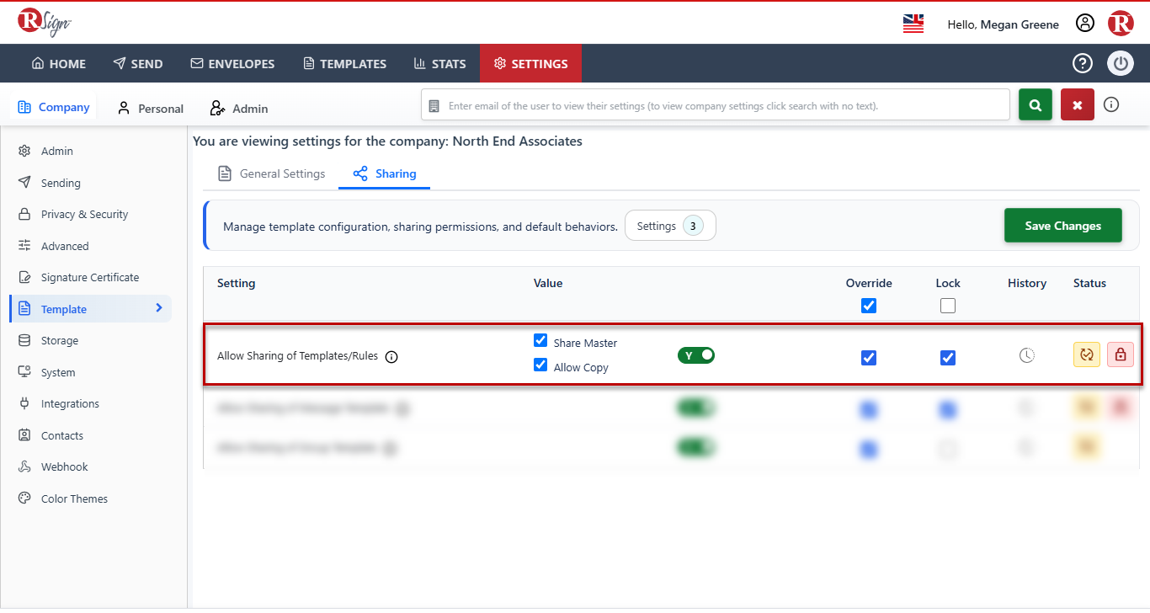This screenshot has height=613, width=1150.
Task: Click the Save Changes button
Action: pos(1063,226)
